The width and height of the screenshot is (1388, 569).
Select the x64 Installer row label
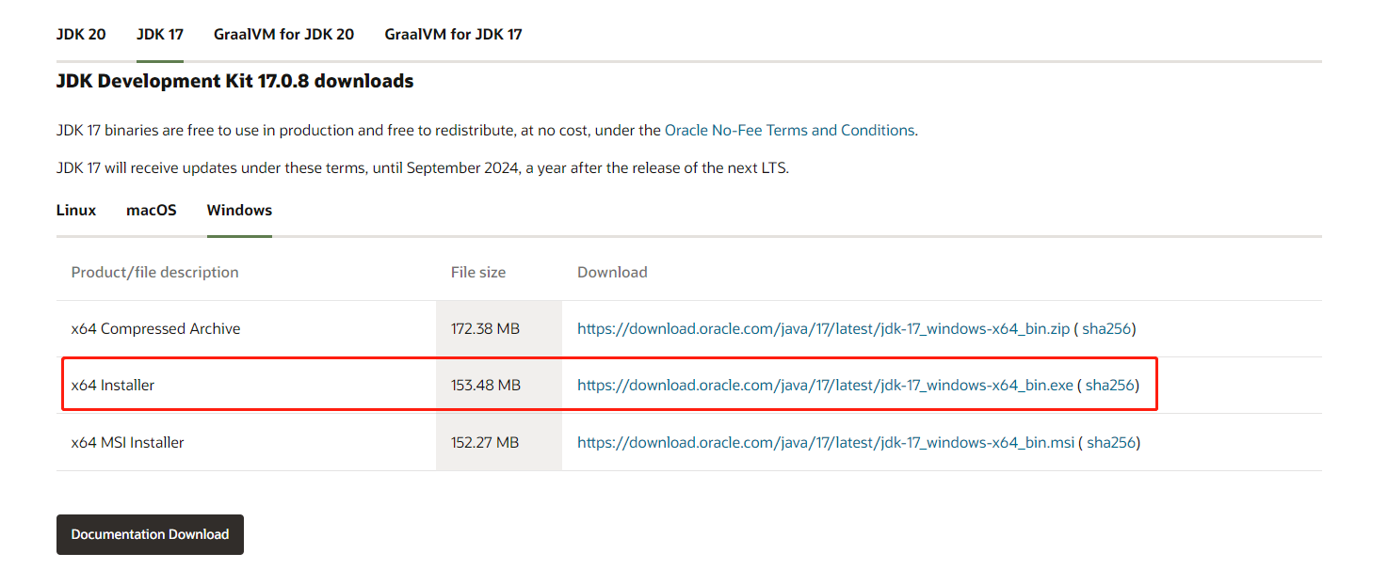tap(113, 385)
